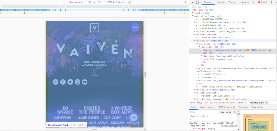
Task: Open the Online throttling dropdown
Action: click(120, 2)
